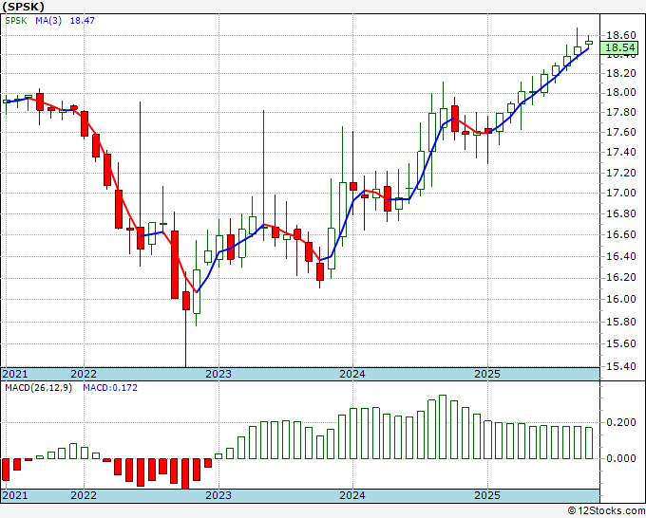646x518 pixels.
Task: Click the 17.40 price axis label
Action: tap(621, 152)
